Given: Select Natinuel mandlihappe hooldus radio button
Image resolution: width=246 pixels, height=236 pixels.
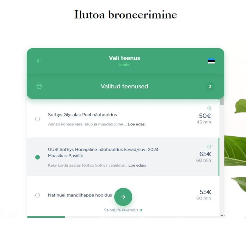Looking at the screenshot, I should point(37,195).
